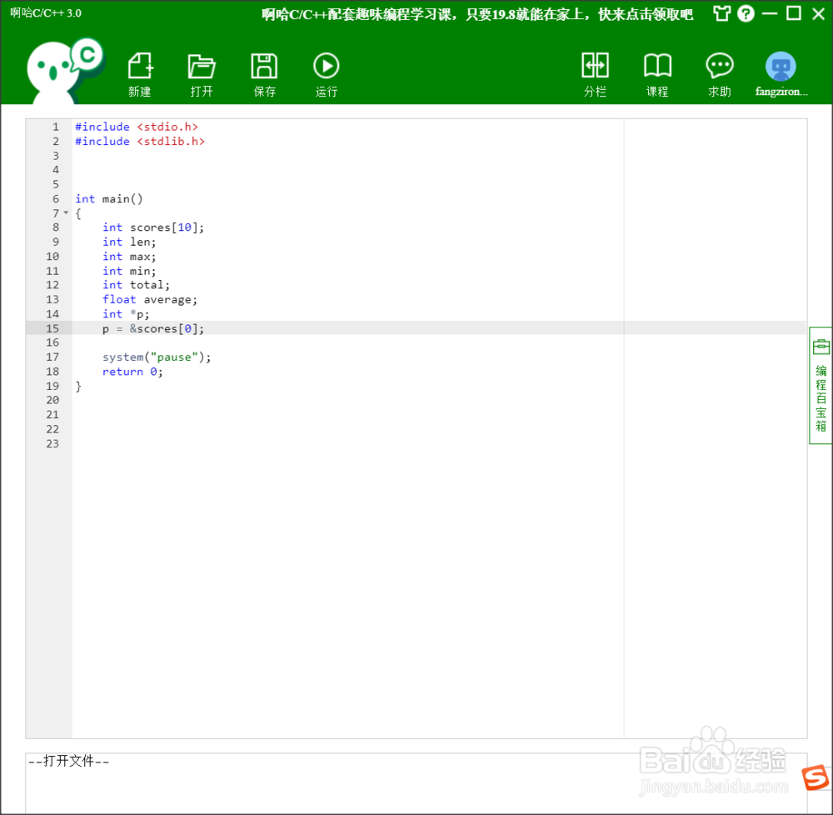
Task: Click the promotional course banner link
Action: click(477, 14)
